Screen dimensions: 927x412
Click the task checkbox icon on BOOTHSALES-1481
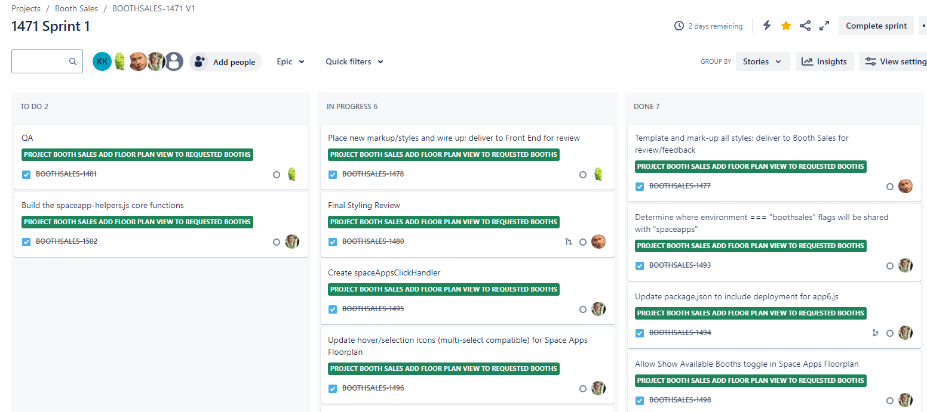[x=26, y=175]
